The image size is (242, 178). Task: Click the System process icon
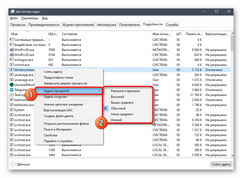click(12, 110)
